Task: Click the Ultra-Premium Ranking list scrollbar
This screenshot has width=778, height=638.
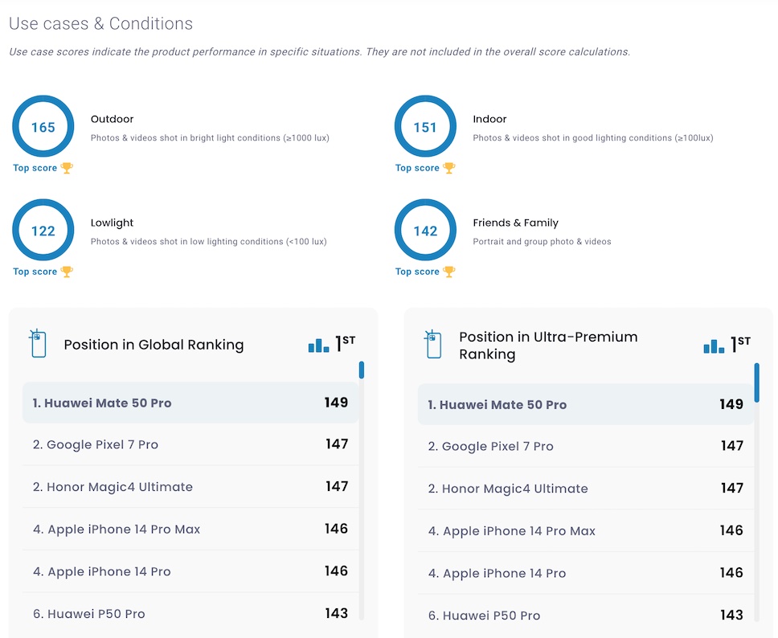Action: tap(756, 382)
